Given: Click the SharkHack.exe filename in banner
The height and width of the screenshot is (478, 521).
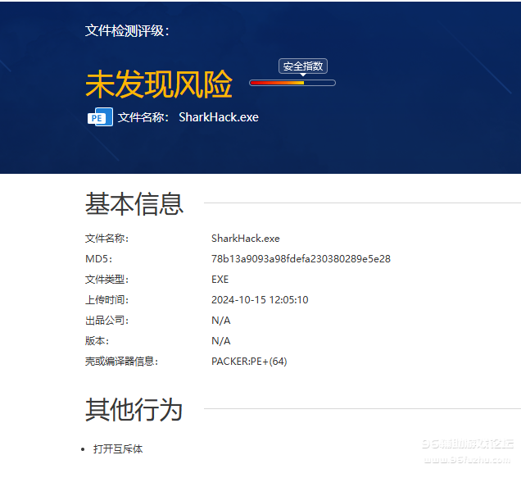Looking at the screenshot, I should (x=219, y=117).
